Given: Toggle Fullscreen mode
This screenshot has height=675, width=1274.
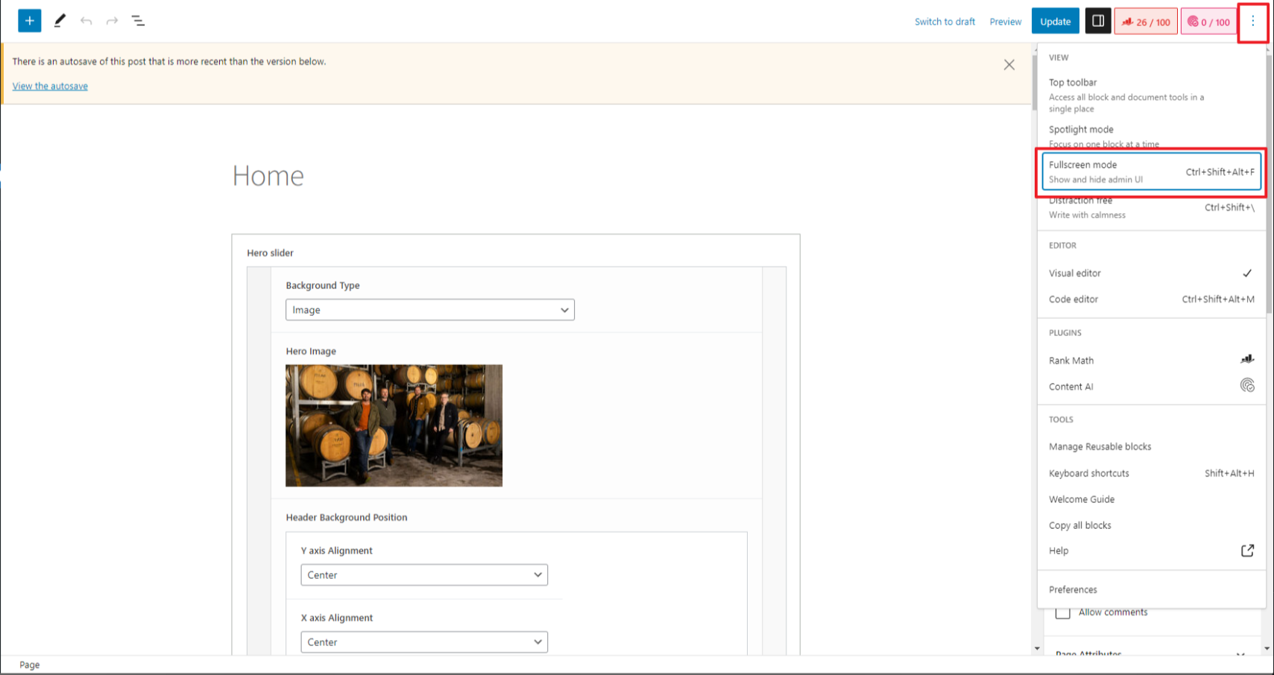Looking at the screenshot, I should pyautogui.click(x=1151, y=171).
